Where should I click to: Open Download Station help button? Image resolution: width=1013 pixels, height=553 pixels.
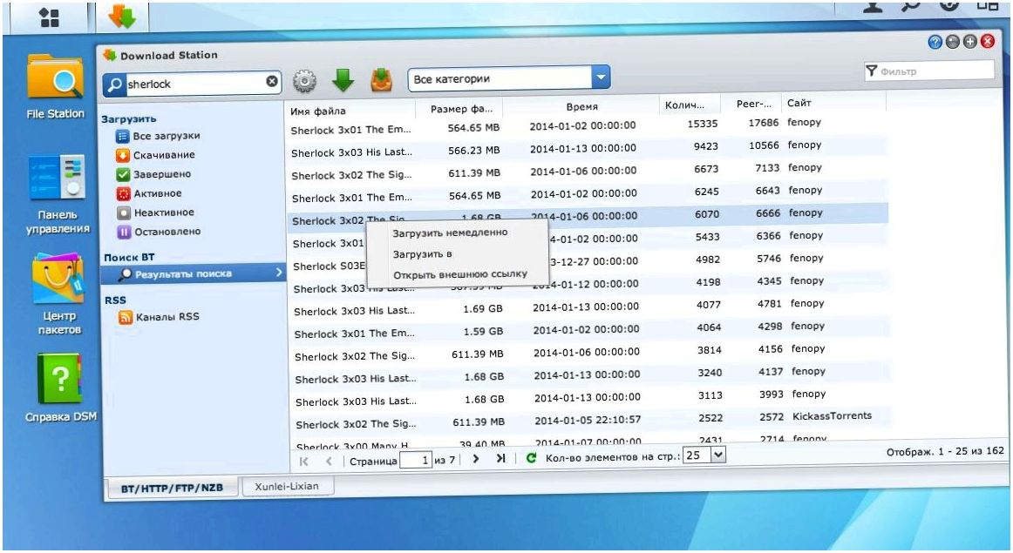(935, 42)
